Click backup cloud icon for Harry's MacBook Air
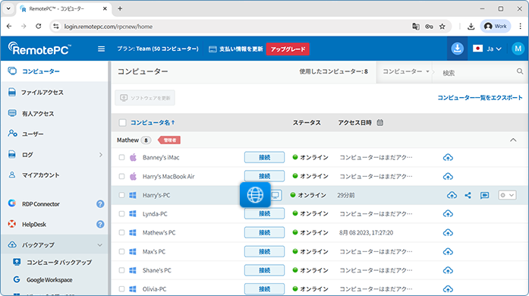Screen dimensions: 529x296 click(x=448, y=176)
